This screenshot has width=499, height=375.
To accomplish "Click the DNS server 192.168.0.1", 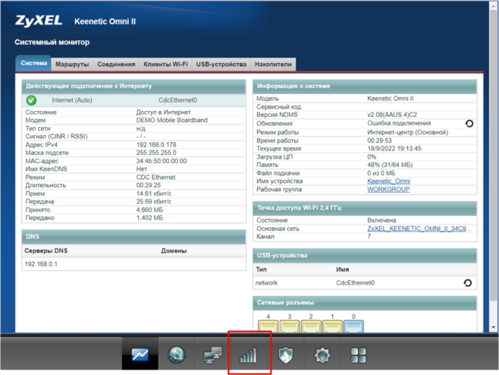I will click(41, 264).
